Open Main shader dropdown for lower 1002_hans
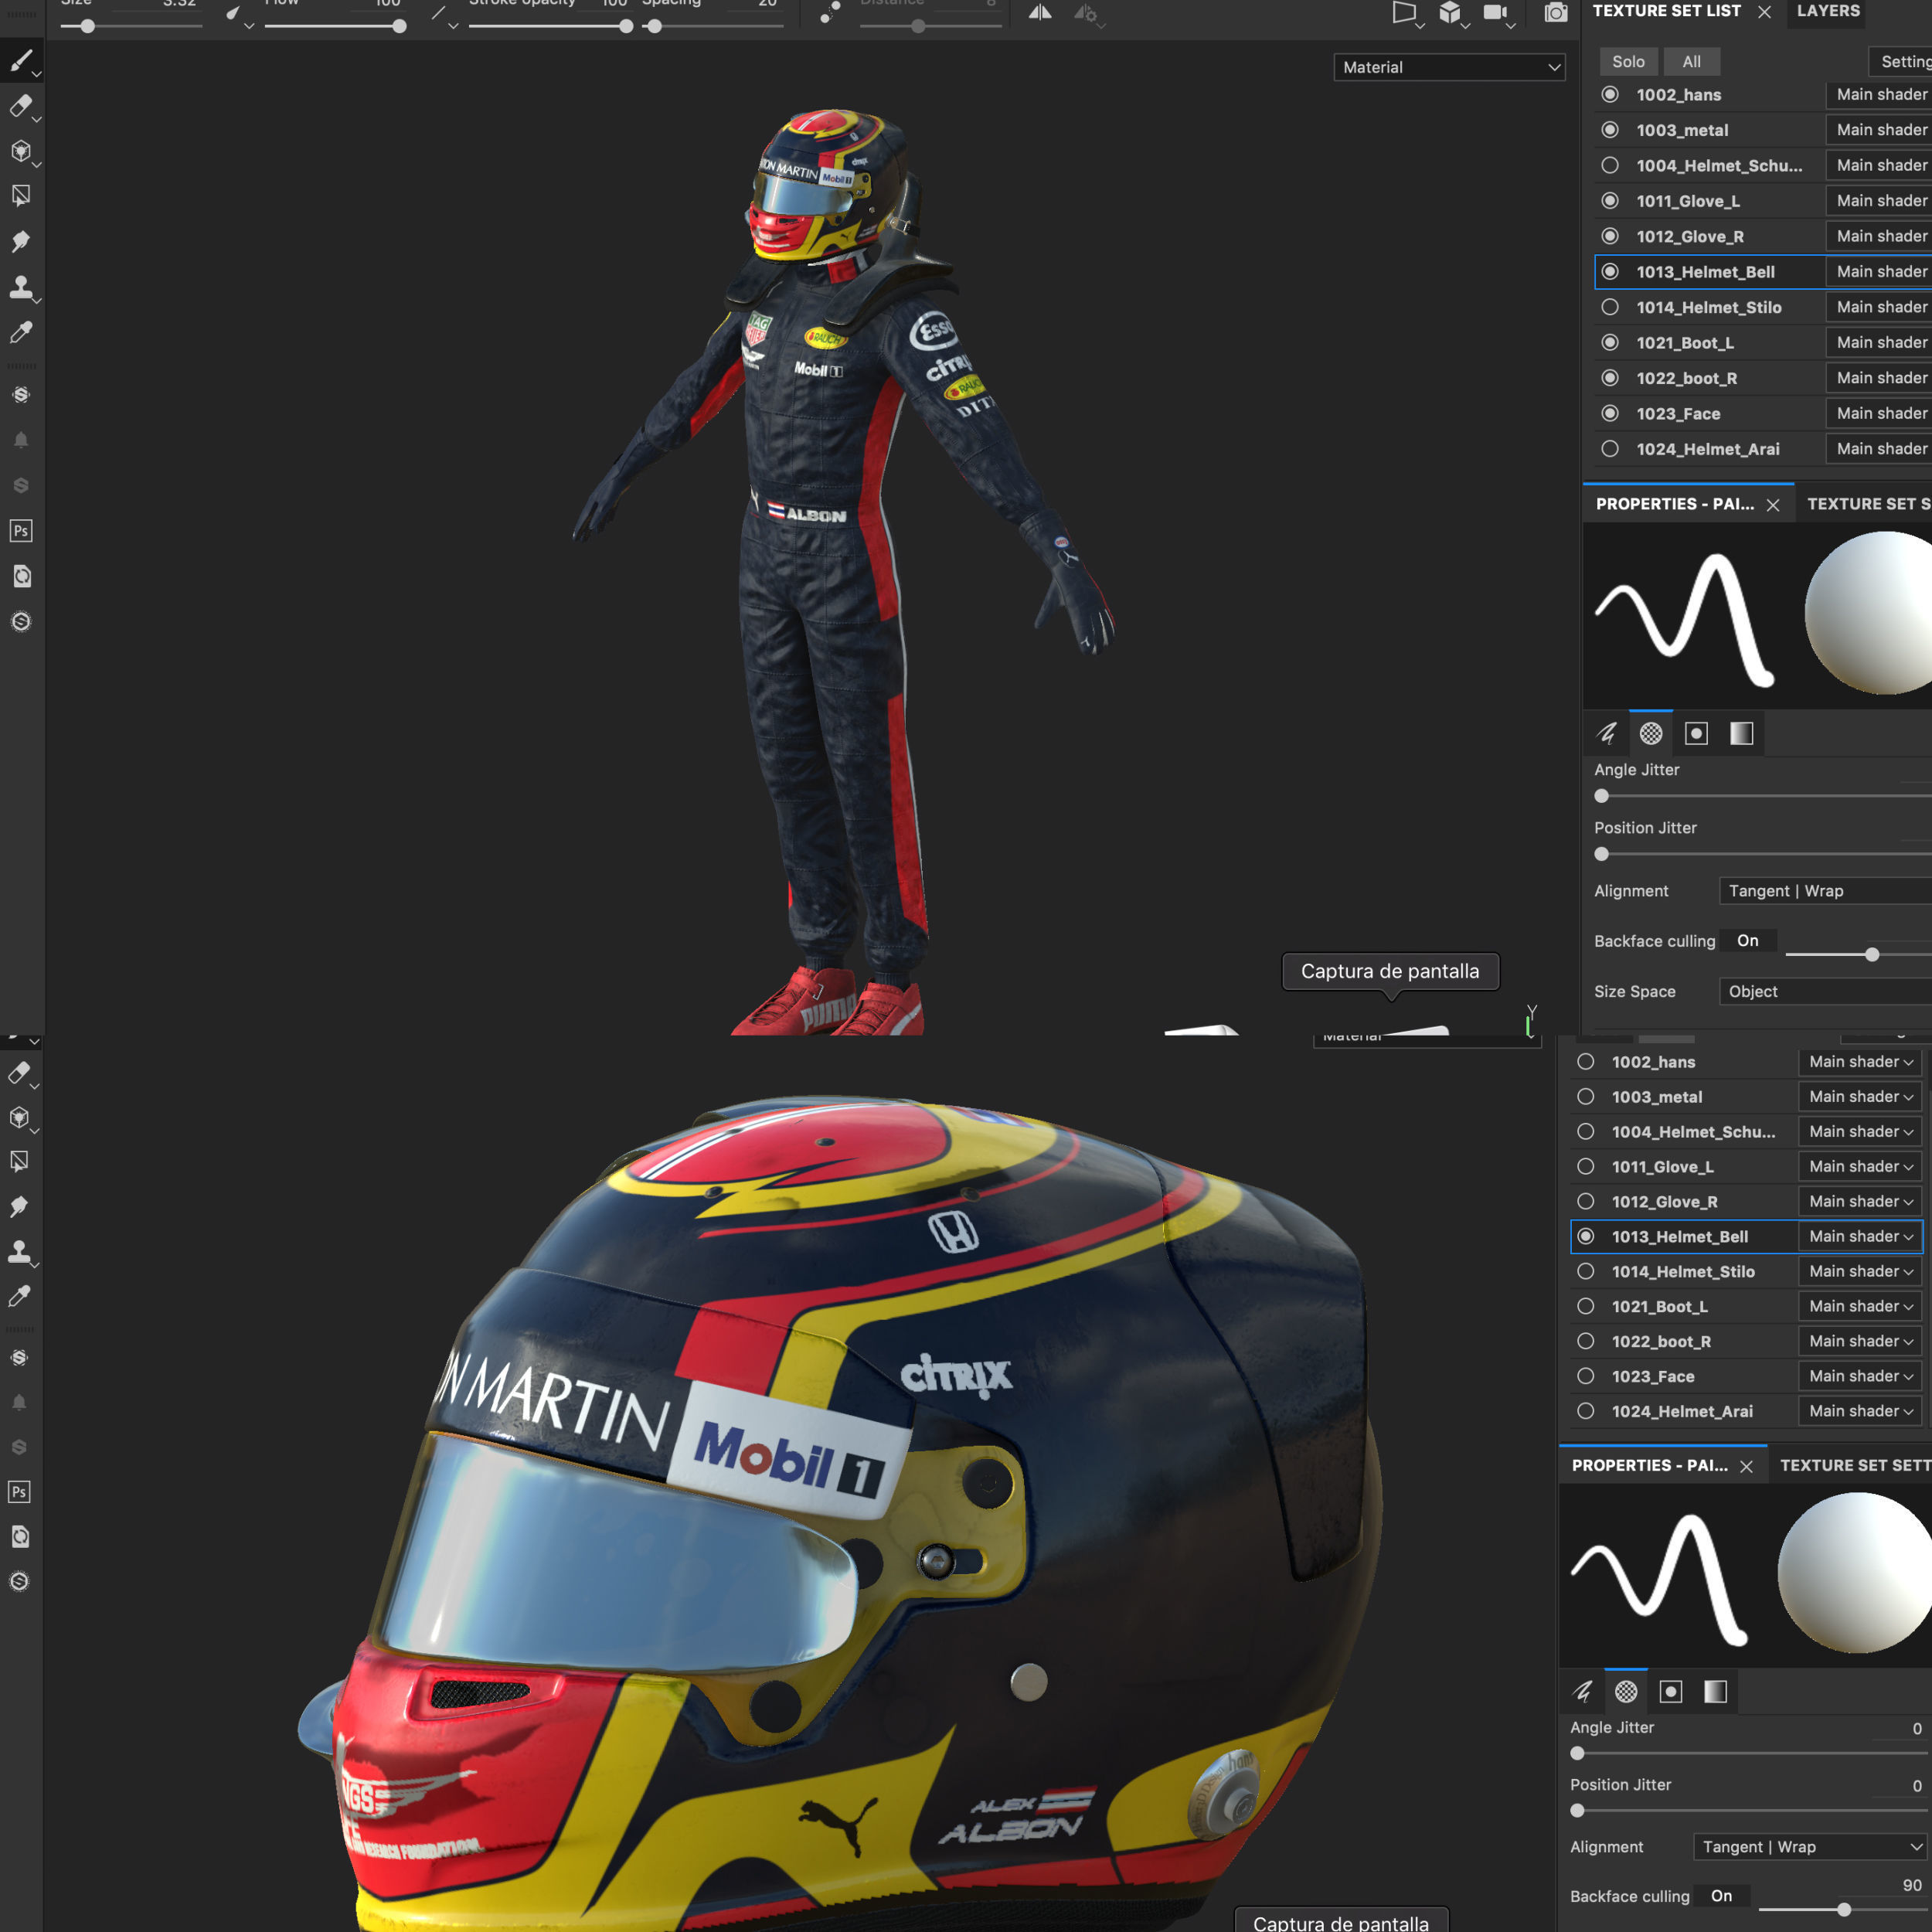Viewport: 1932px width, 1932px height. (1860, 1062)
